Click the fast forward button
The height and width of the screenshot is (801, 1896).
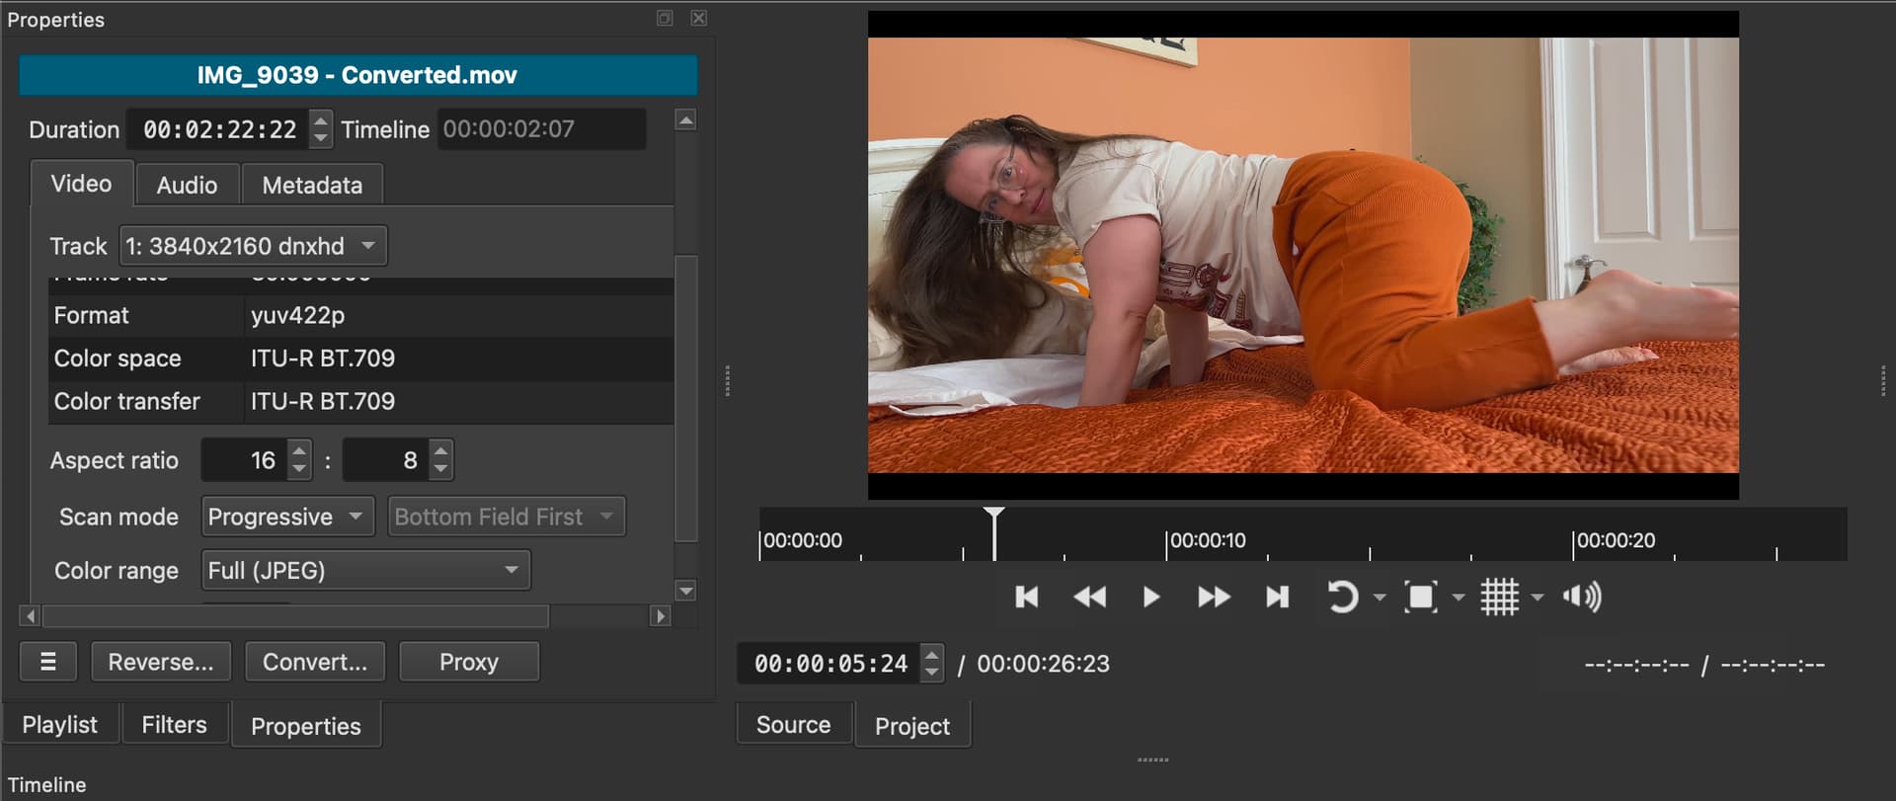point(1213,597)
